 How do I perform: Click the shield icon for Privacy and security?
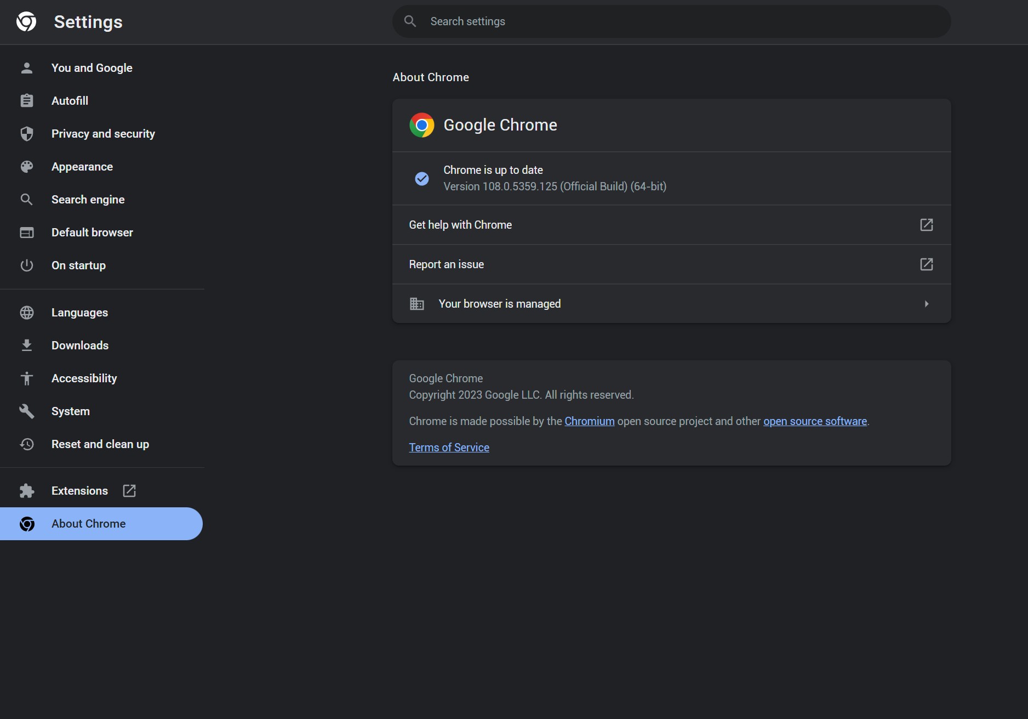click(x=26, y=134)
